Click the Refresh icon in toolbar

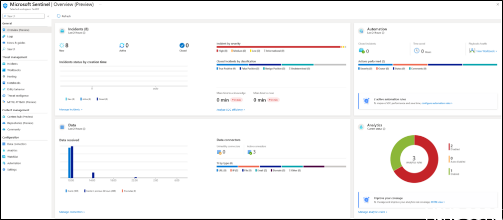[59, 16]
